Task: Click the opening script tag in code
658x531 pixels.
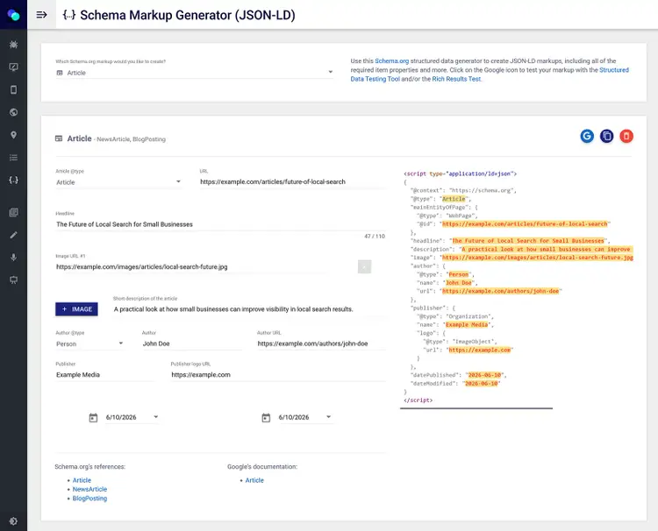Action: 460,173
